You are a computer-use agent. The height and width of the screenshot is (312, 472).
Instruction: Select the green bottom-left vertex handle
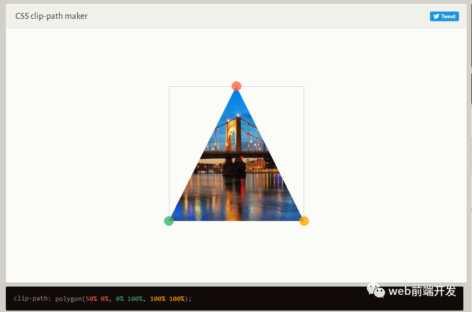point(169,221)
